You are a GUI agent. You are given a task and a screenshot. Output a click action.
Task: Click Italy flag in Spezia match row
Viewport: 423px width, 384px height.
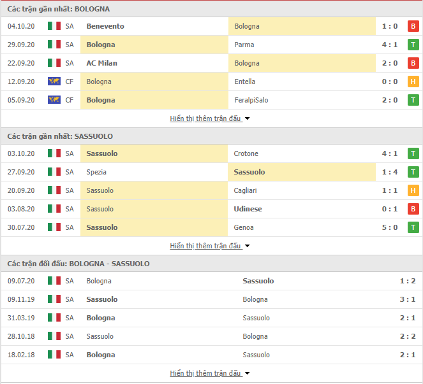[54, 172]
